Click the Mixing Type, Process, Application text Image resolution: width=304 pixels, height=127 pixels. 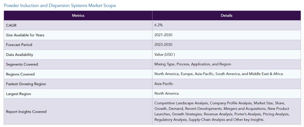(193, 64)
